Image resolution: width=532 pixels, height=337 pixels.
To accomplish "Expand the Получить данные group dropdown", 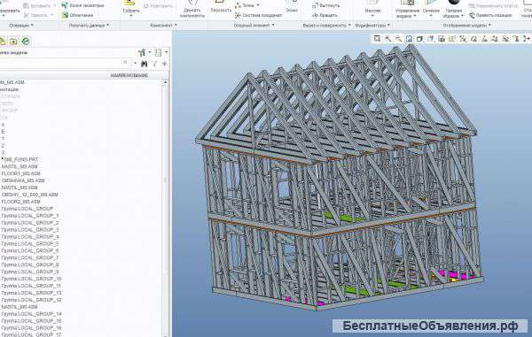I will pyautogui.click(x=89, y=26).
